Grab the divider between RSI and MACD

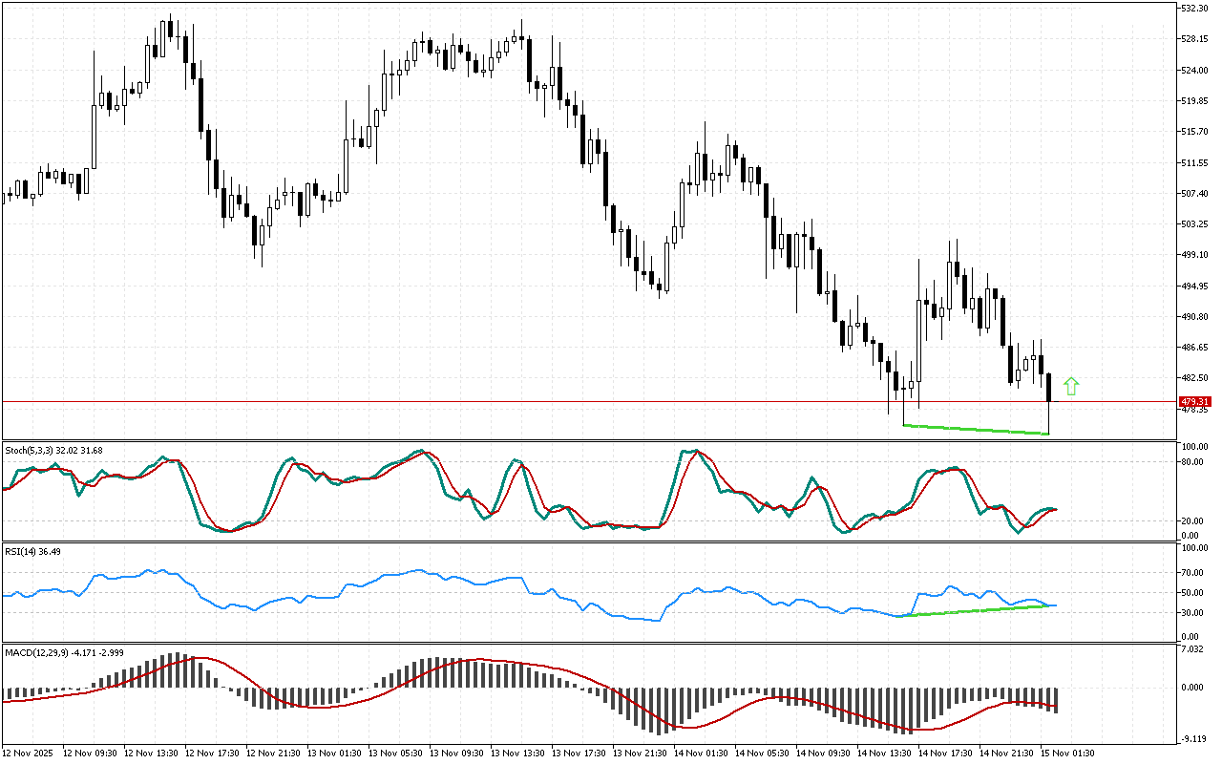coord(587,643)
